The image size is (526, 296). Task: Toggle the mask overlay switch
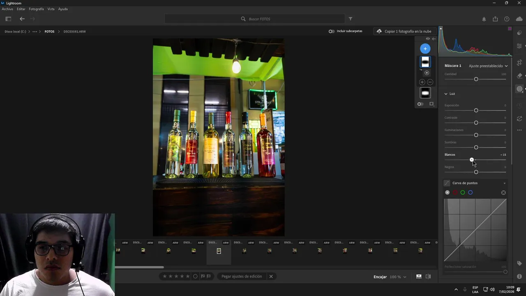pos(420,104)
